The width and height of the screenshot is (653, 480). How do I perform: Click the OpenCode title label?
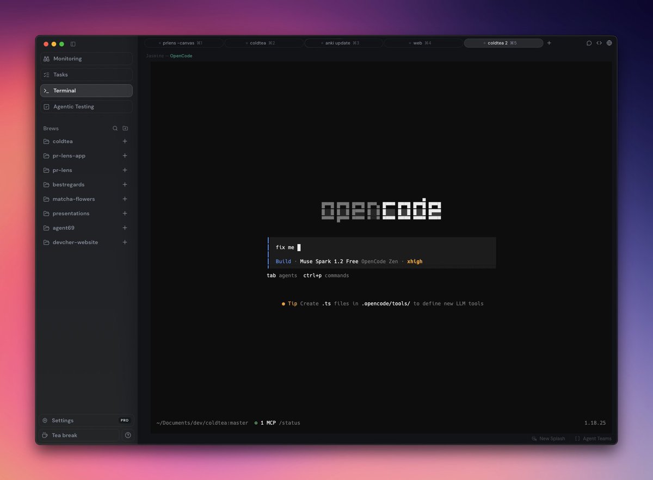coord(181,56)
